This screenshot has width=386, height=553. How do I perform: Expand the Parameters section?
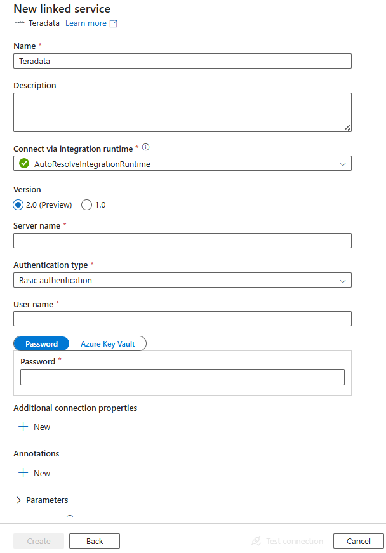pyautogui.click(x=20, y=500)
